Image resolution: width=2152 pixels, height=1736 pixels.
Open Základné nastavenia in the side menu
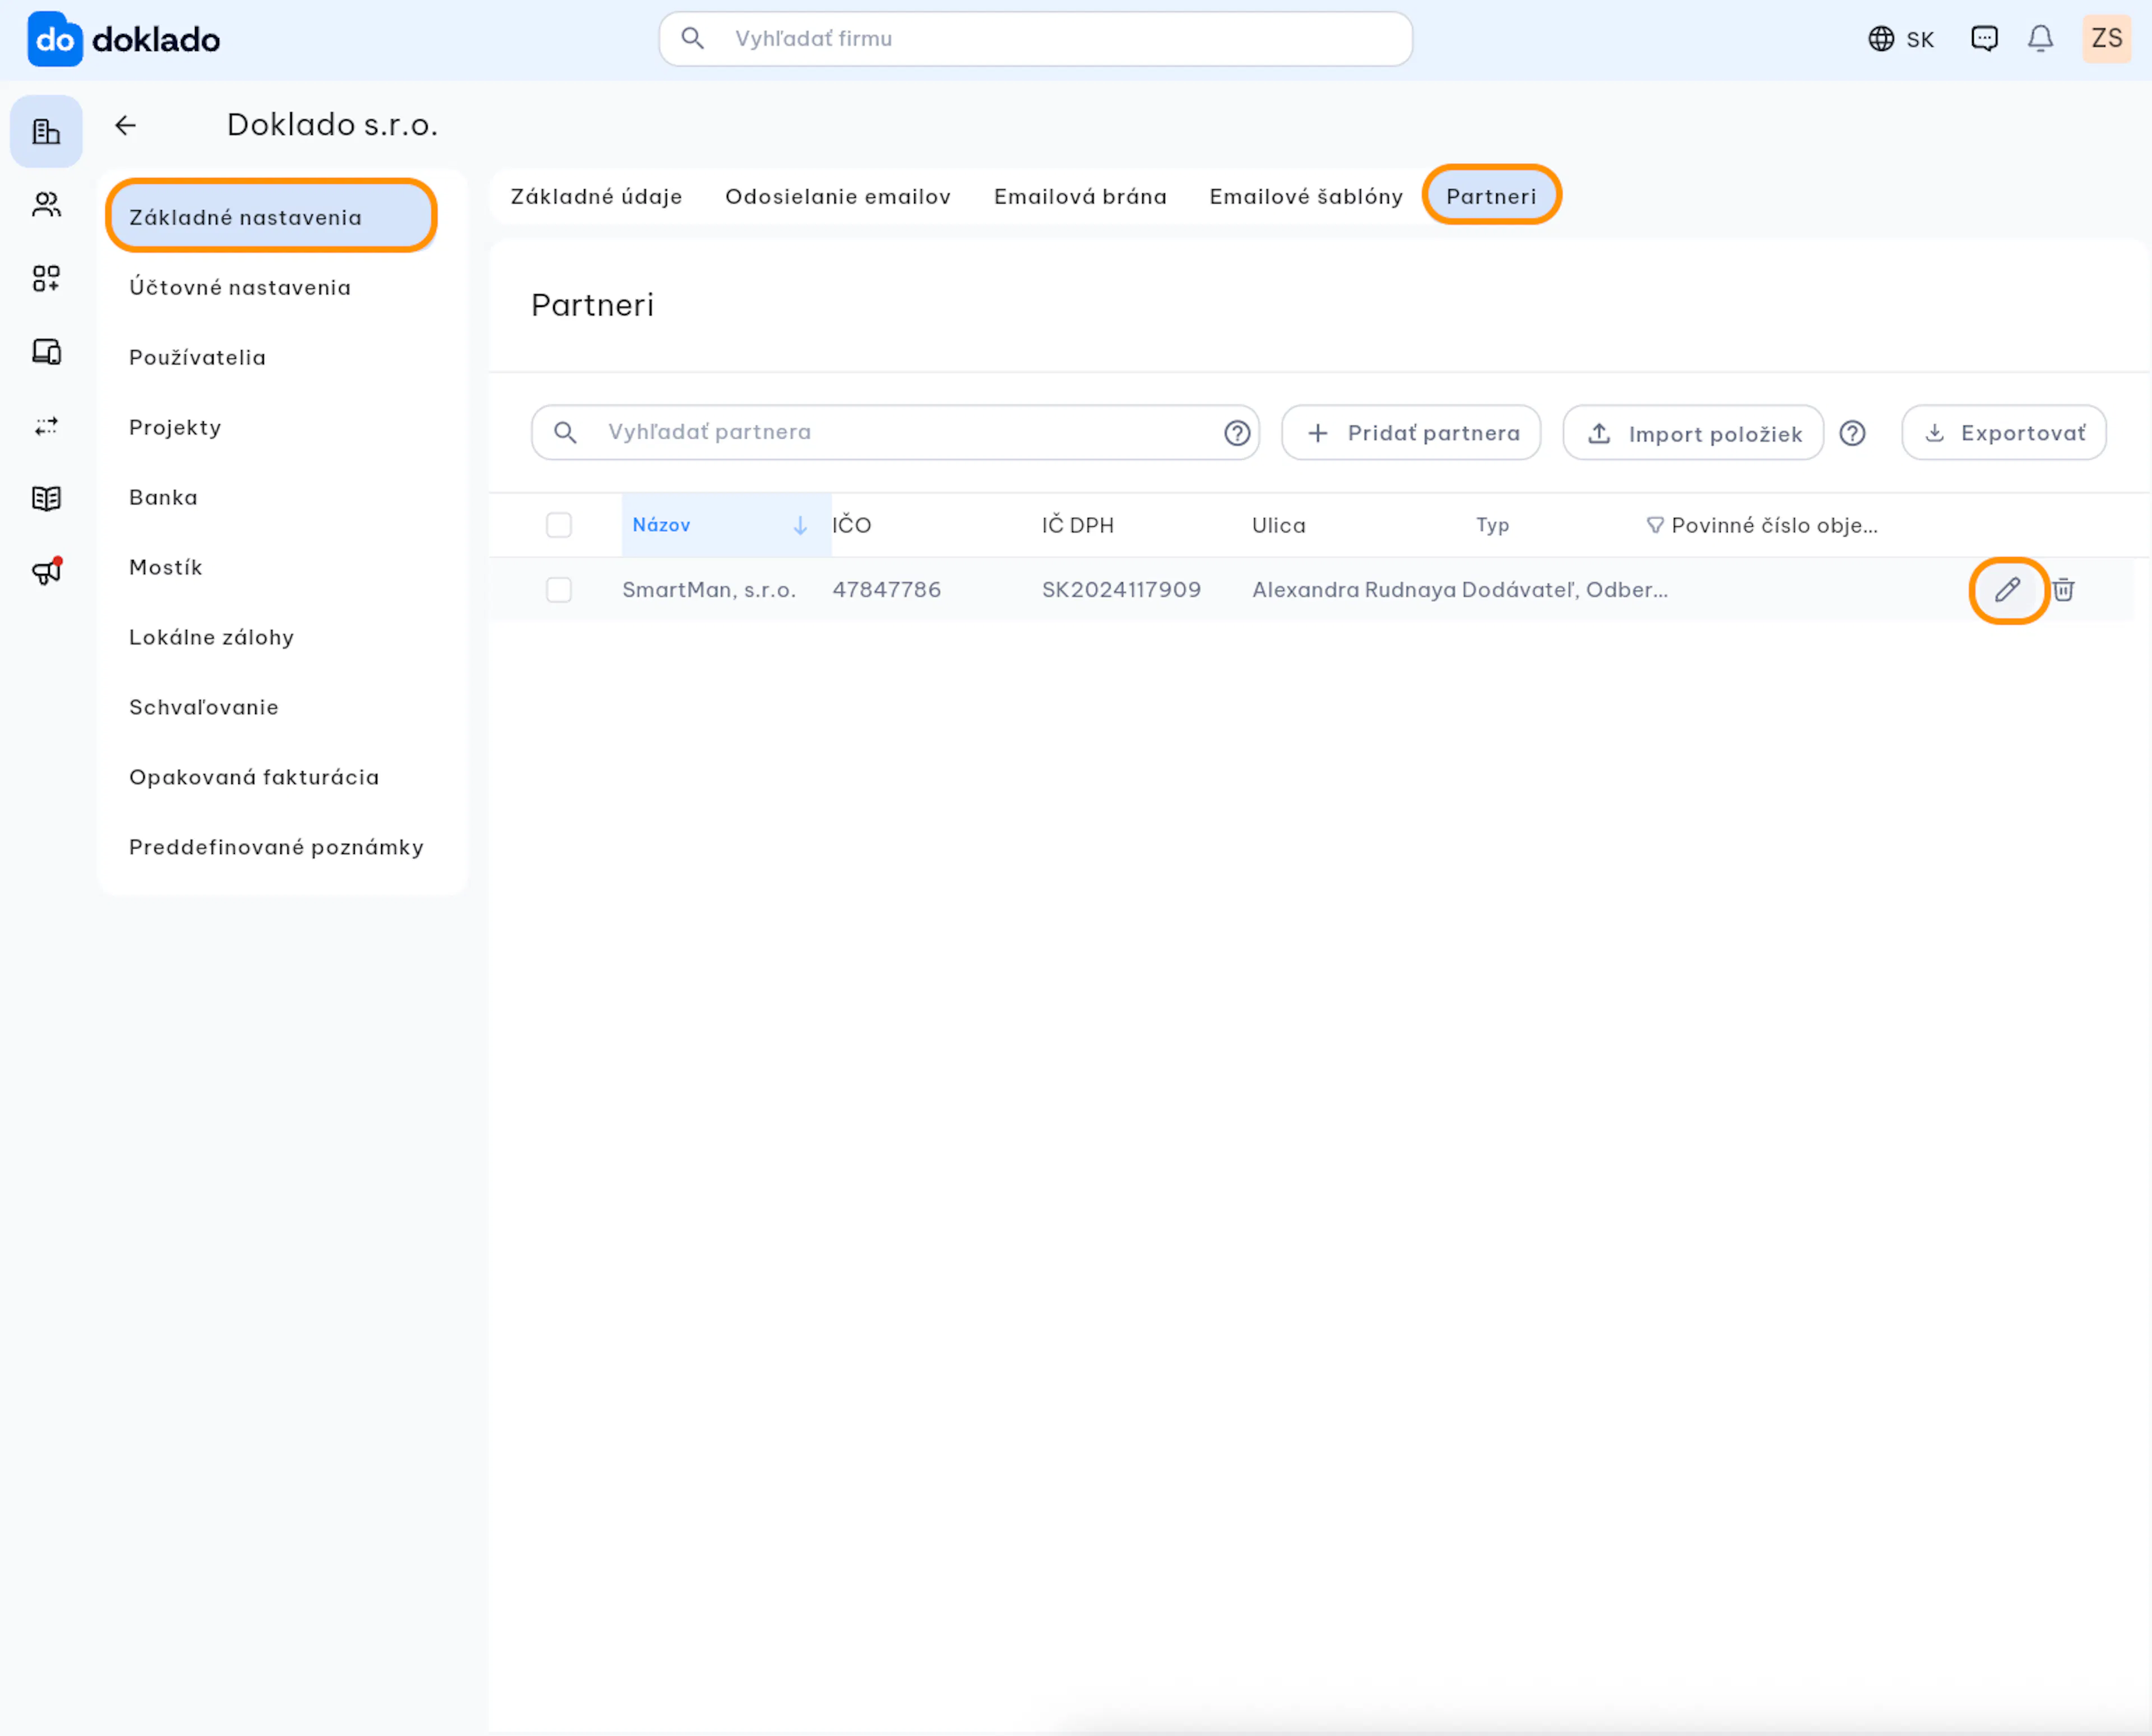pos(271,217)
